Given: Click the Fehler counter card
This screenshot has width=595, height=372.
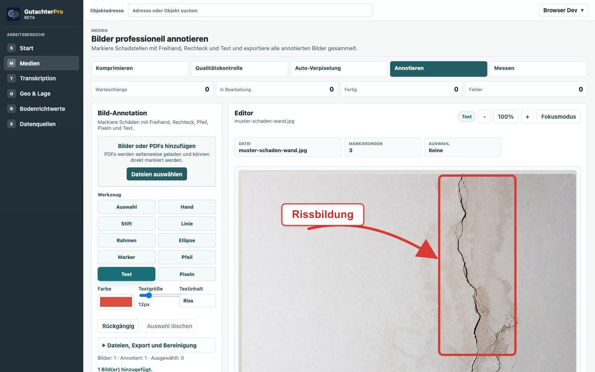Looking at the screenshot, I should point(526,89).
